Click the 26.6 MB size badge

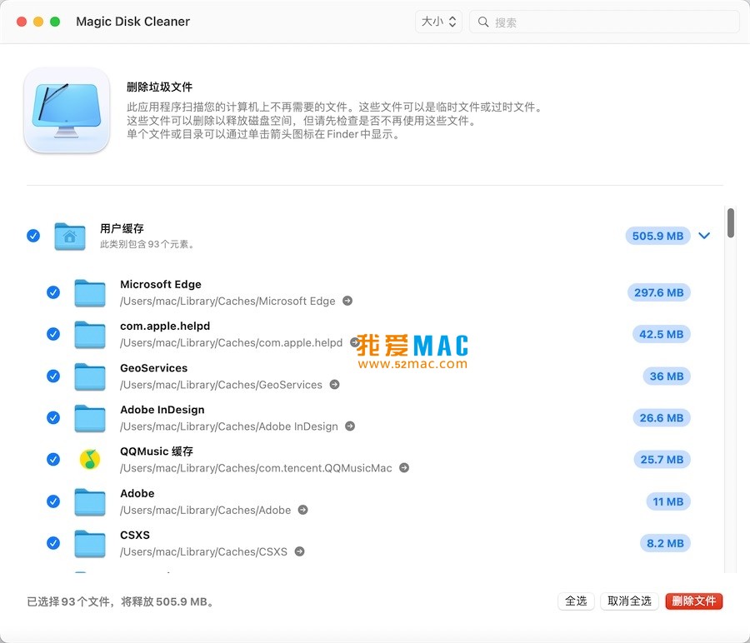(661, 417)
